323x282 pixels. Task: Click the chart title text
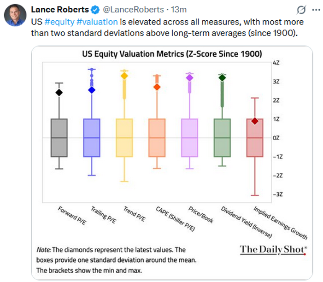tap(171, 54)
